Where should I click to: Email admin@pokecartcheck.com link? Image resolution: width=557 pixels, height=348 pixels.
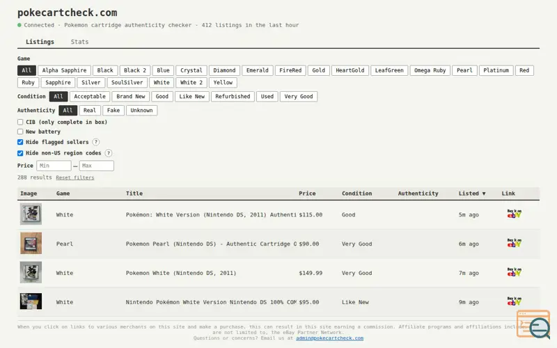329,338
